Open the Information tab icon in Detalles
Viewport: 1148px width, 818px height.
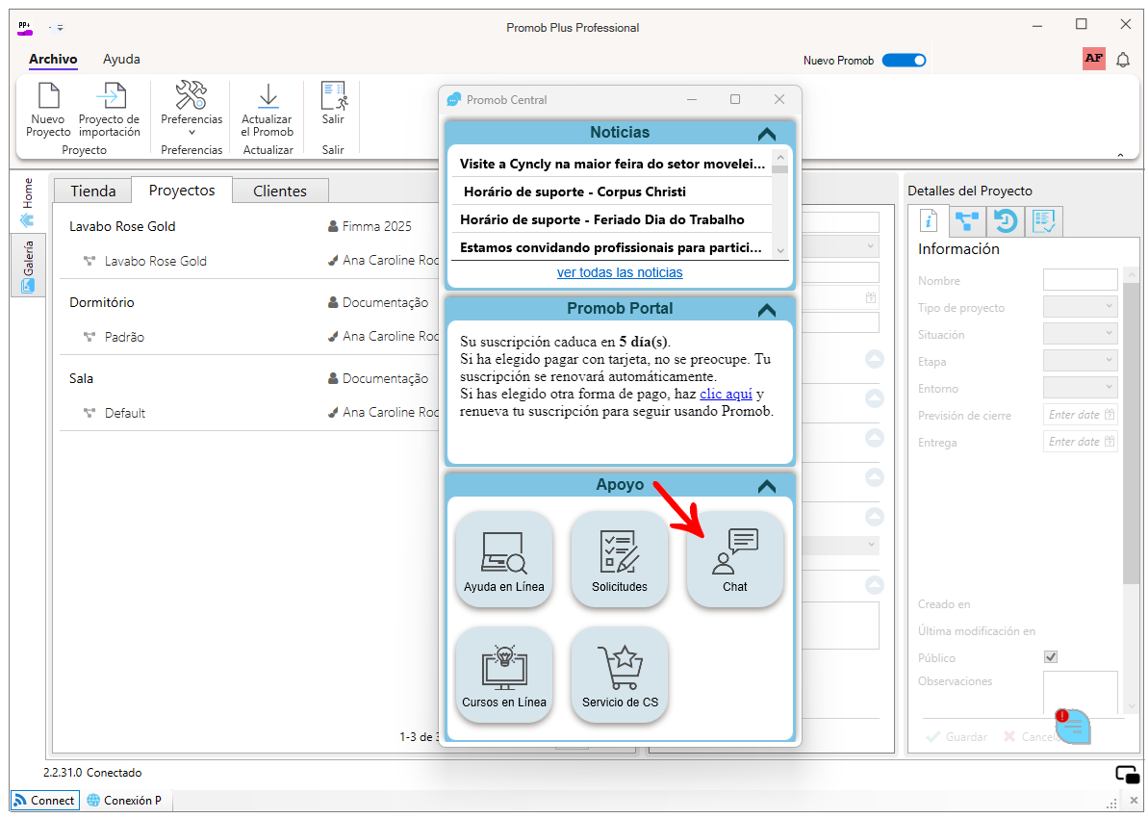coord(930,220)
